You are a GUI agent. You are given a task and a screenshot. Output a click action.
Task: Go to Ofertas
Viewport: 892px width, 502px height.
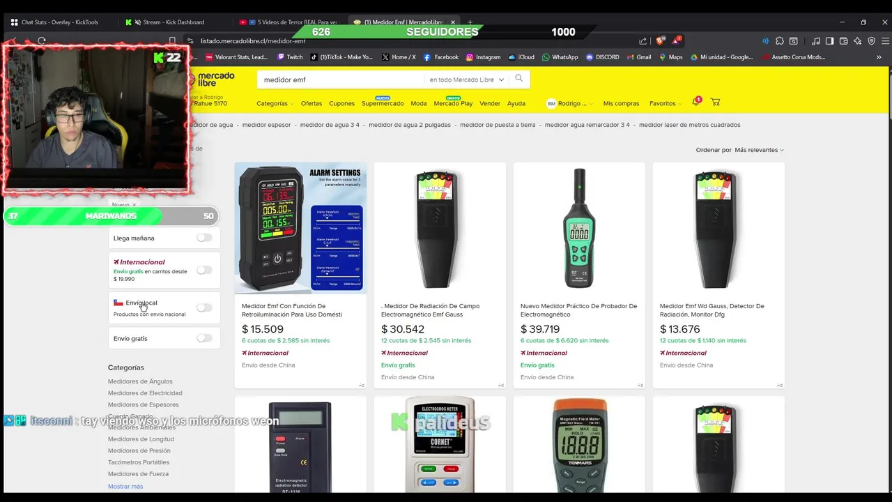coord(312,103)
